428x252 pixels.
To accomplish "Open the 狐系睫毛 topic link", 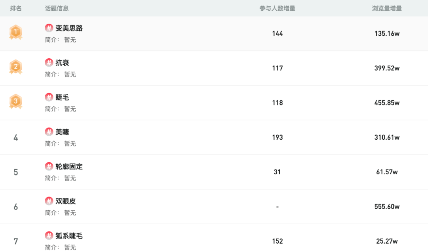I will (x=69, y=236).
